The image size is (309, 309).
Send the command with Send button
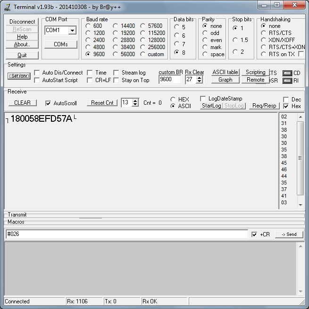tap(289, 234)
